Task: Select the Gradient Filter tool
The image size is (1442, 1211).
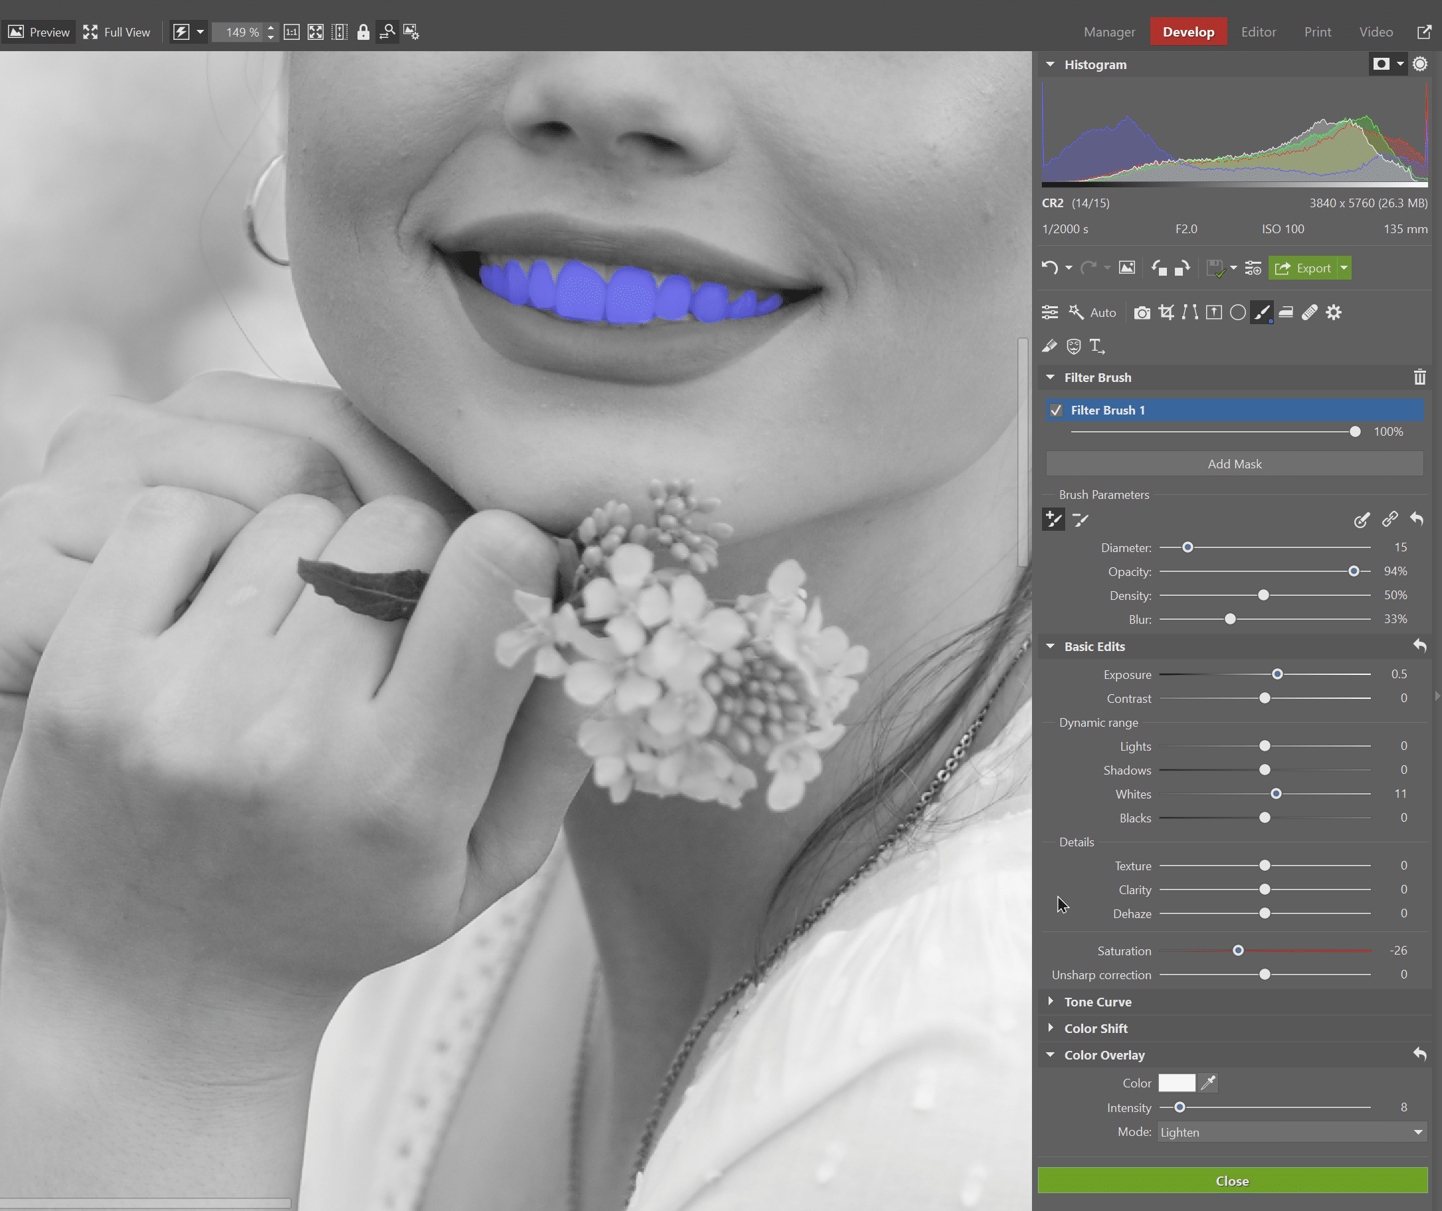Action: (x=1285, y=312)
